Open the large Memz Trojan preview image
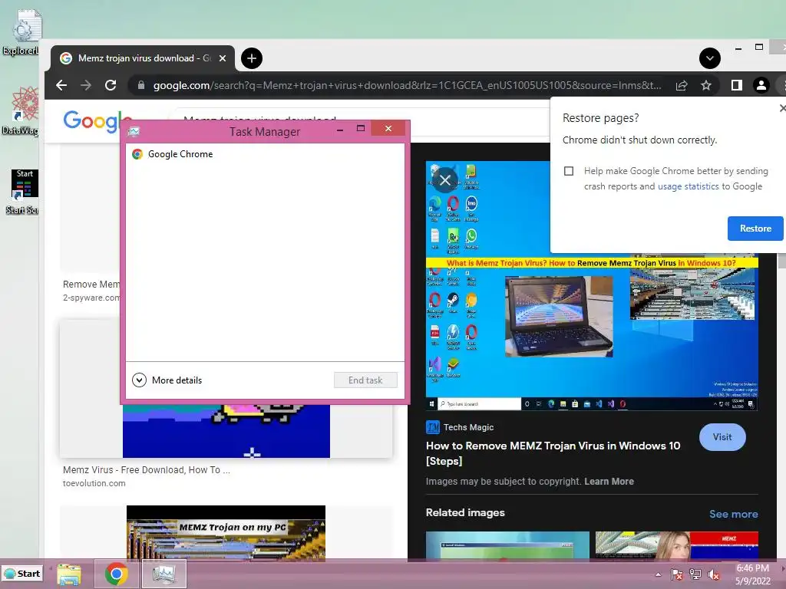 (x=592, y=286)
